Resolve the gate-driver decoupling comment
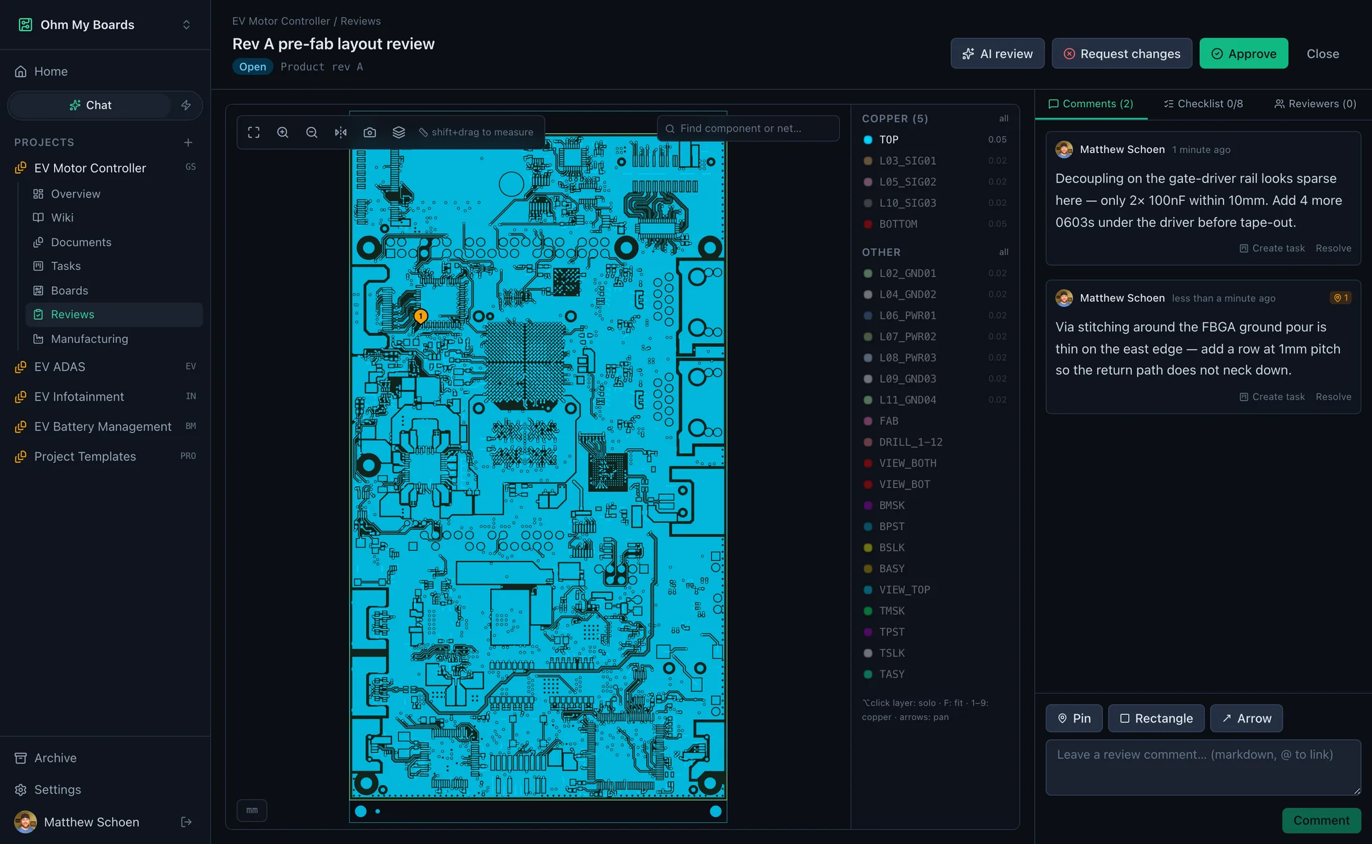 [x=1333, y=248]
